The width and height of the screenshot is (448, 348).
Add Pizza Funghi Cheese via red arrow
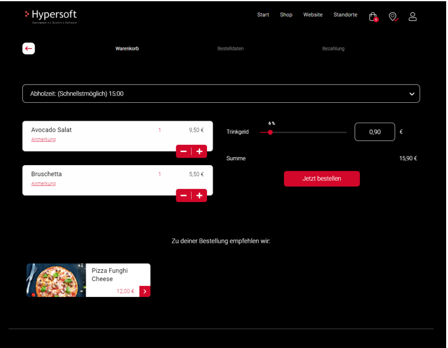145,291
